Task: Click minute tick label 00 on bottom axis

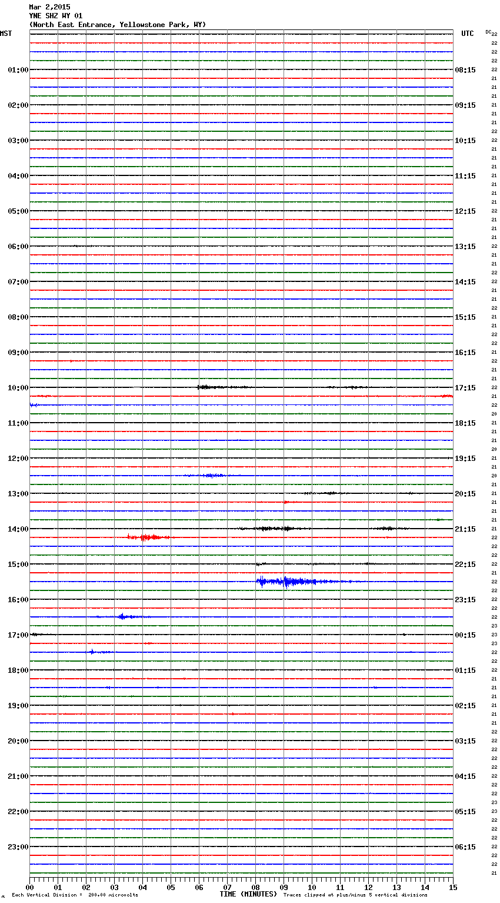Action: tap(29, 887)
